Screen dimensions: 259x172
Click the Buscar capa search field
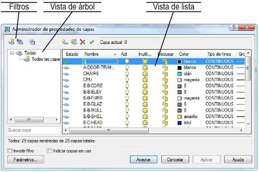34,130
